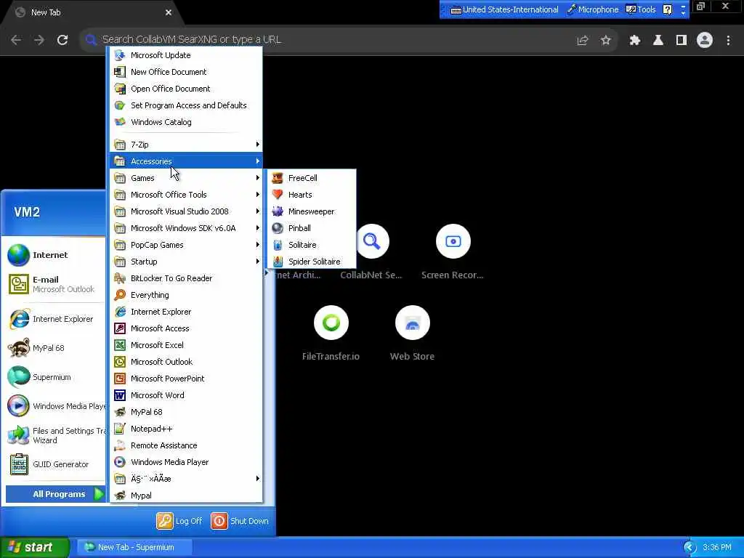
Task: Open the Web Store shortcut
Action: click(413, 333)
